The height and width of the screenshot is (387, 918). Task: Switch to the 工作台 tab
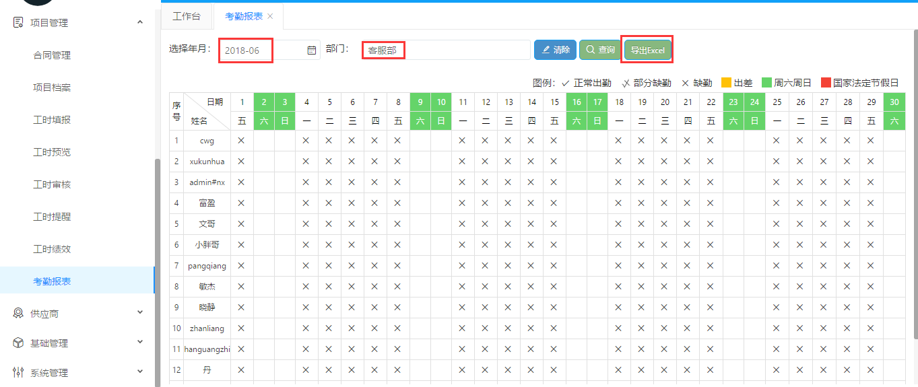[187, 16]
